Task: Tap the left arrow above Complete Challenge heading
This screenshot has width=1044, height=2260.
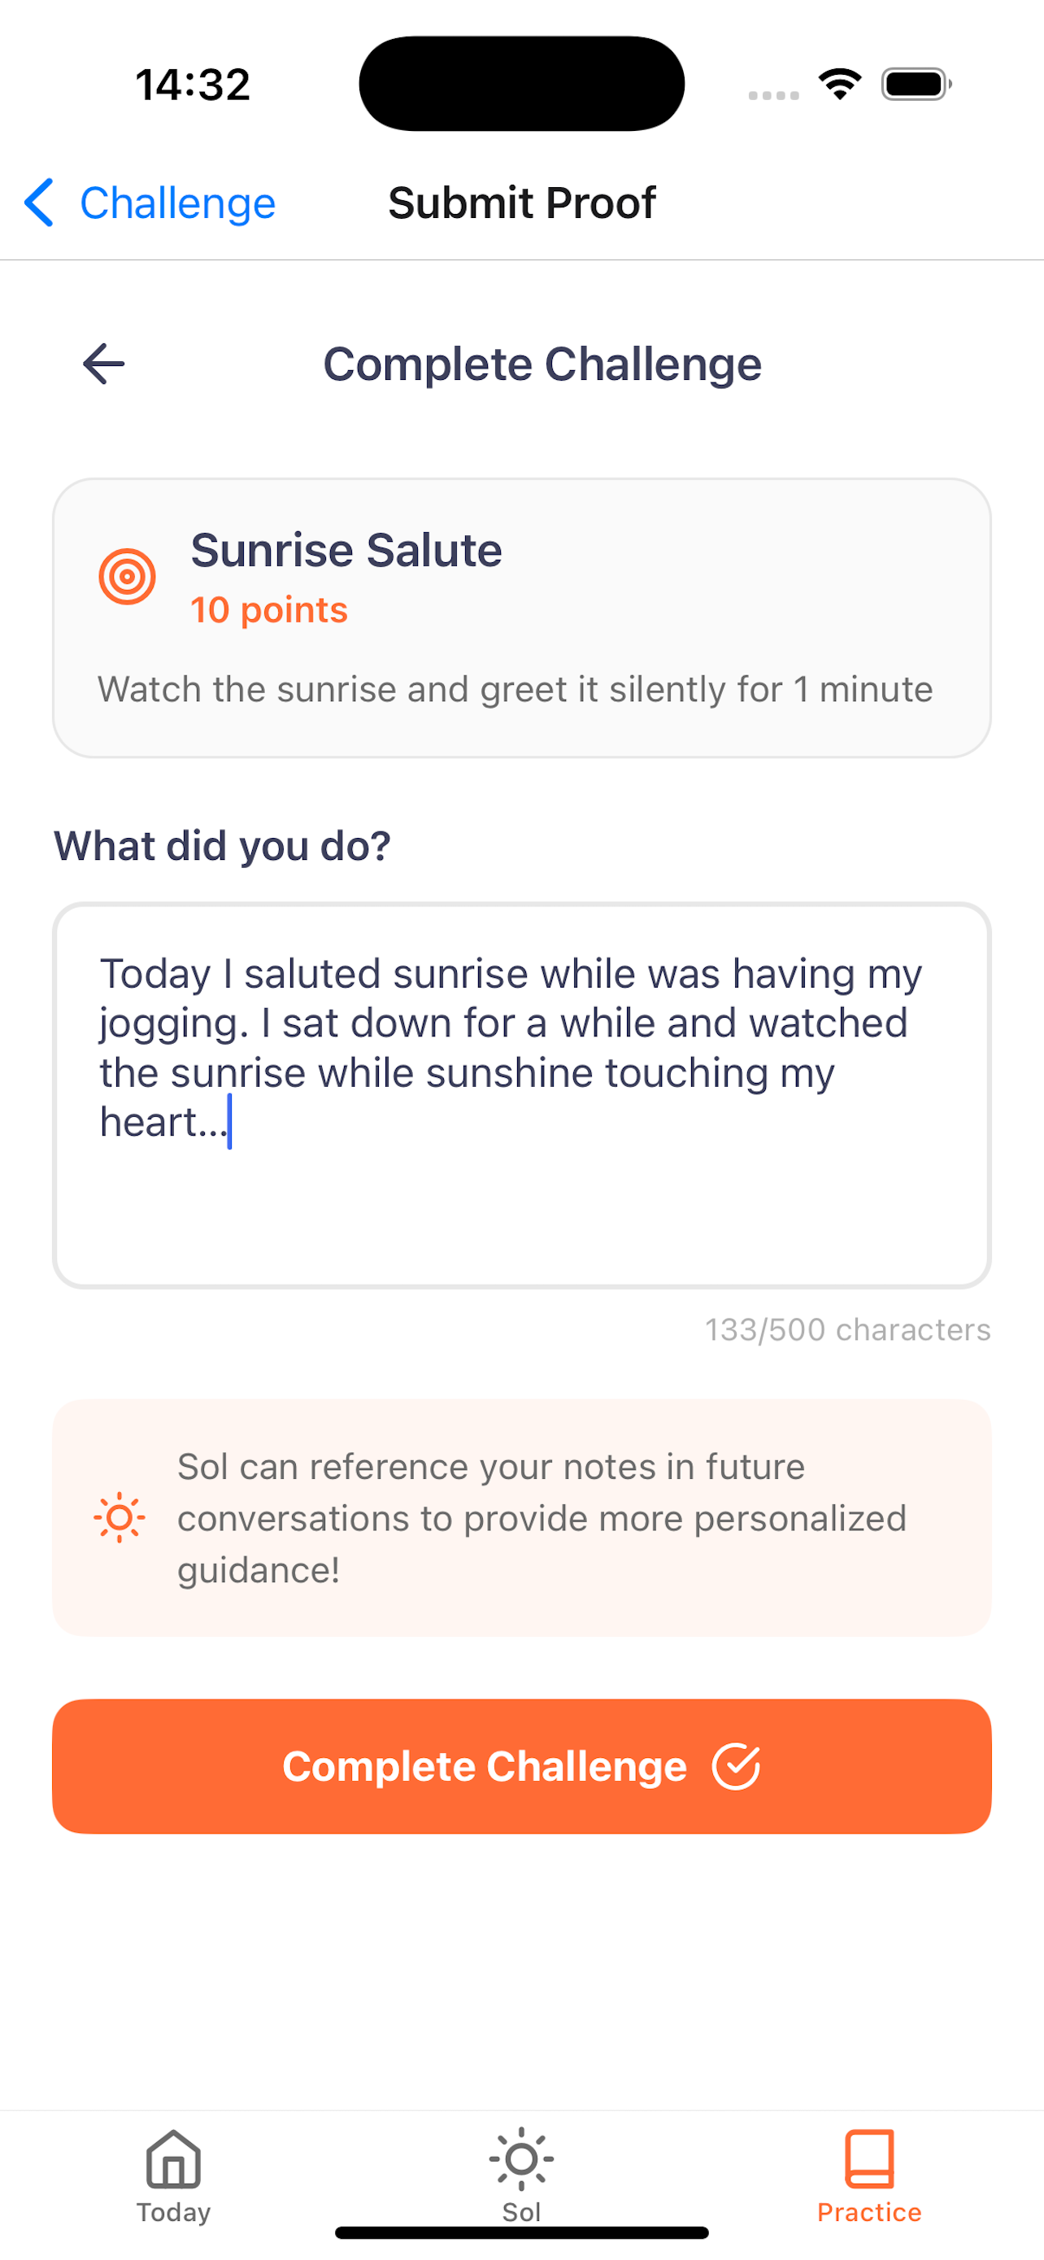Action: [x=102, y=363]
